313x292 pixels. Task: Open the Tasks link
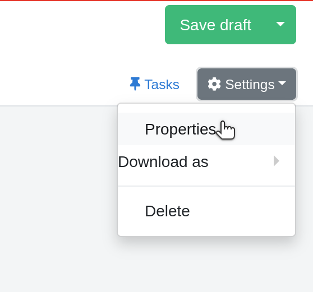pos(154,84)
